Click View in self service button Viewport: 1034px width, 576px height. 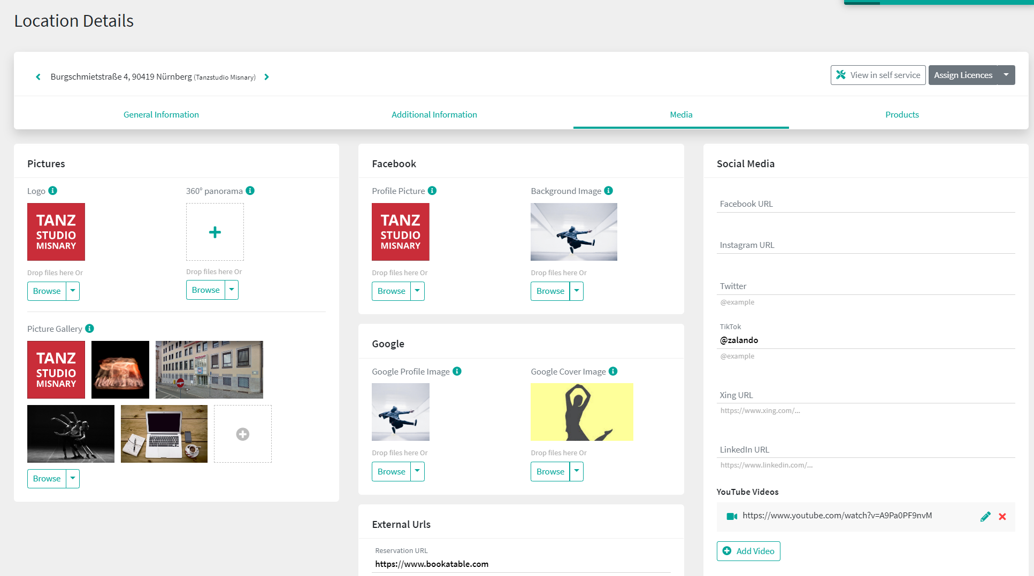click(878, 75)
